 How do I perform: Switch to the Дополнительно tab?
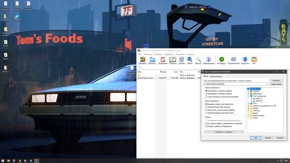click(216, 77)
